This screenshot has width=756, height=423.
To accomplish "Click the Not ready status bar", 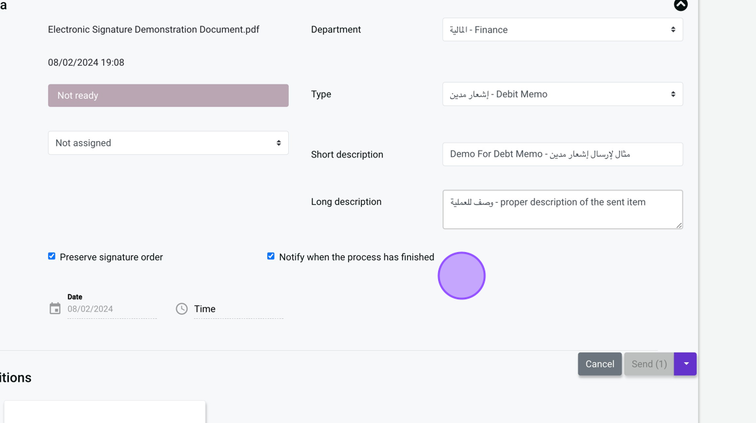I will tap(168, 96).
